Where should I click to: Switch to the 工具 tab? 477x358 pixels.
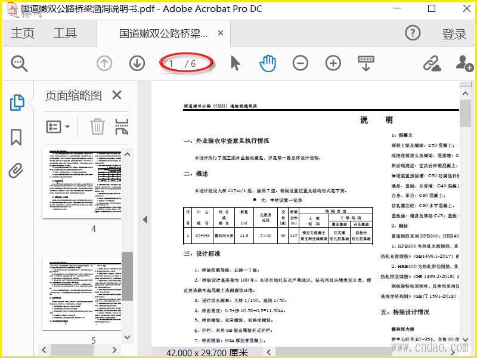point(65,33)
